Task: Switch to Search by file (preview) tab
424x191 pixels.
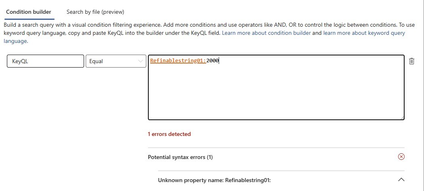Action: (95, 12)
